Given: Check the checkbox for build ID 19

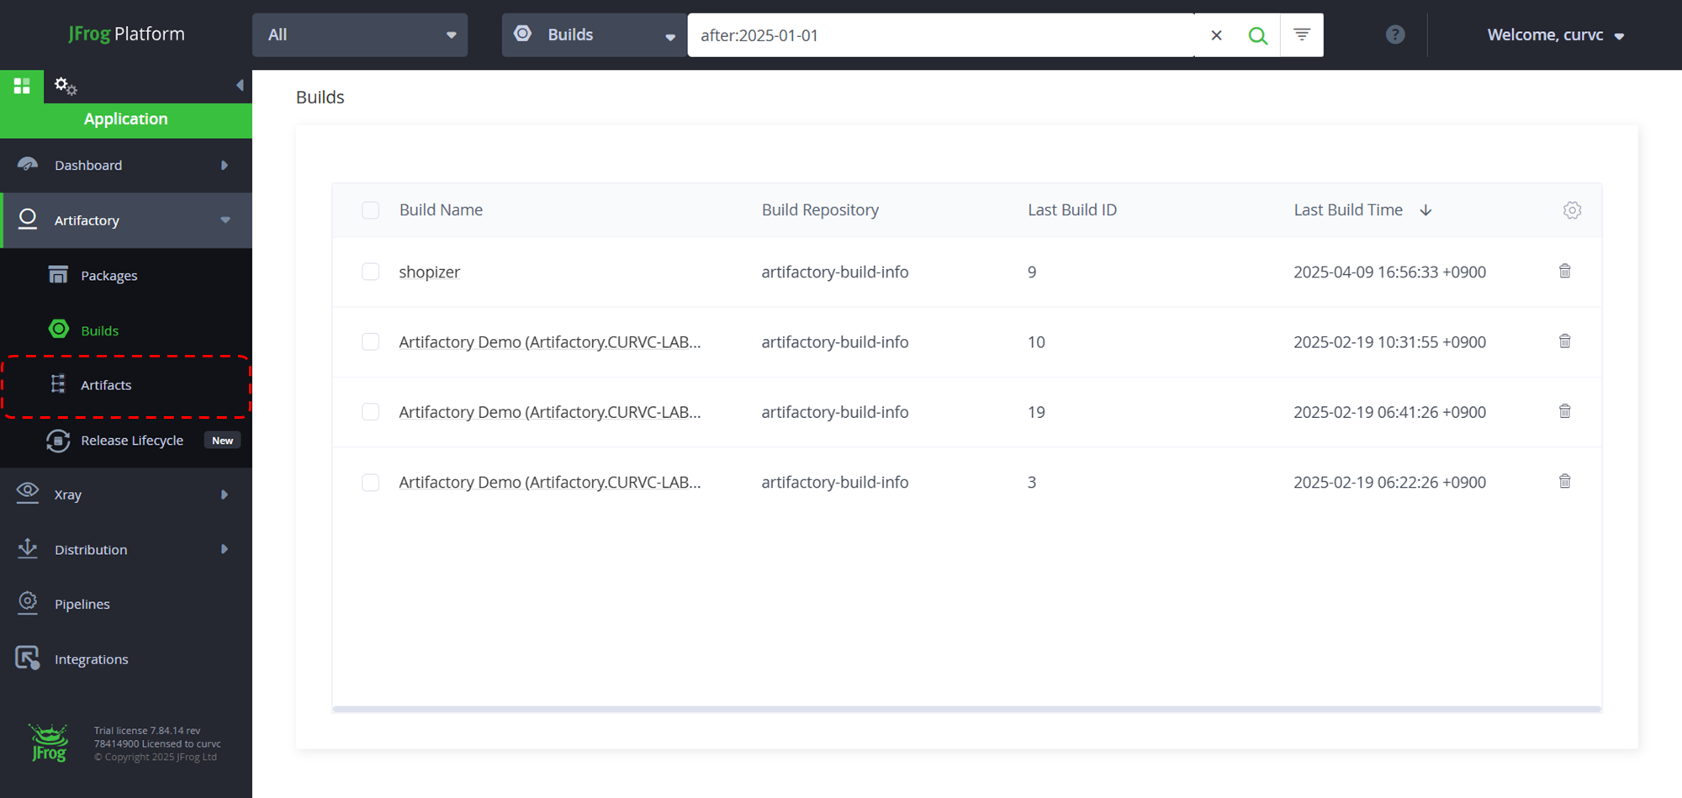Looking at the screenshot, I should click(x=370, y=412).
